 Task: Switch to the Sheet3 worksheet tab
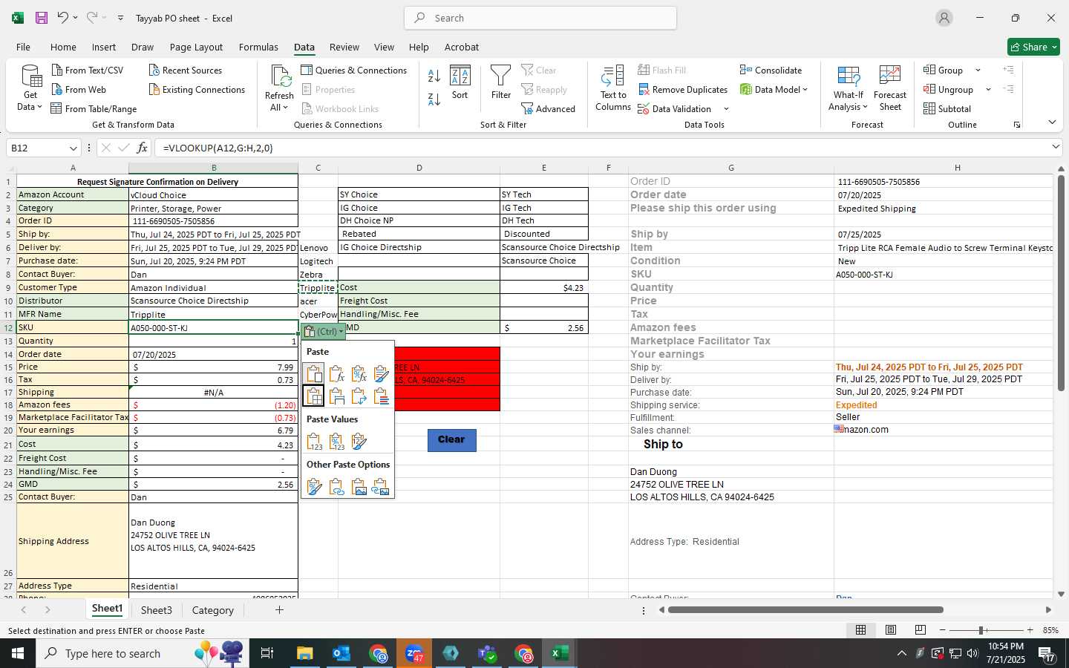click(x=157, y=610)
